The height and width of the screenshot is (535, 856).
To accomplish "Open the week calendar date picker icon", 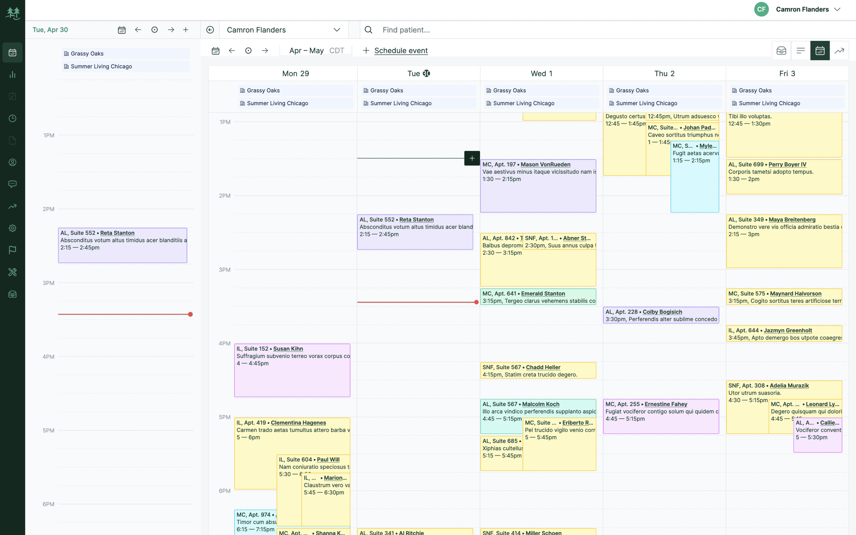I will [215, 51].
